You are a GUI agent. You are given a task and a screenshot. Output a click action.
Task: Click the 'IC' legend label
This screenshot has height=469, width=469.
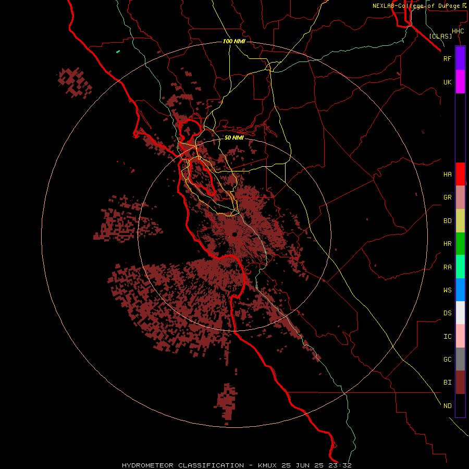click(x=447, y=336)
